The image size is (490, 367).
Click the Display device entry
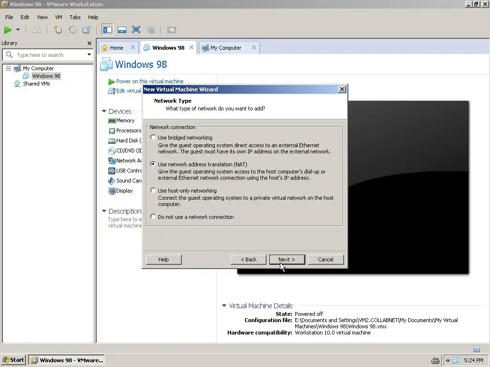pos(120,191)
